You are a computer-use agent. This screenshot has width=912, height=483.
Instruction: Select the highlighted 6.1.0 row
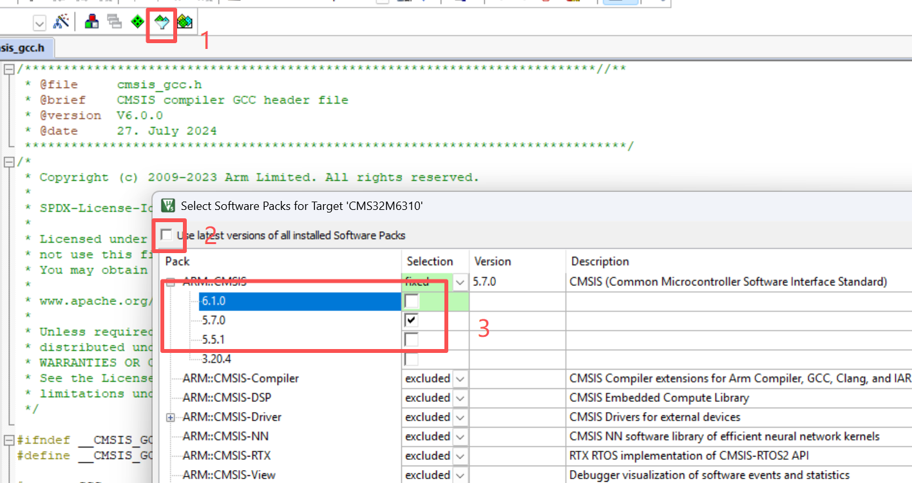[258, 300]
